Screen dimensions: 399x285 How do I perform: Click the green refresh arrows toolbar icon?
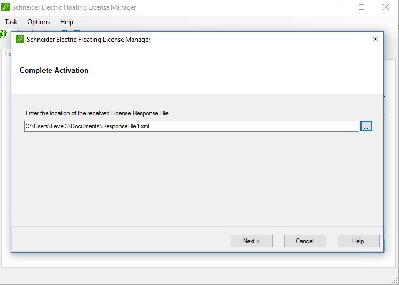3,34
